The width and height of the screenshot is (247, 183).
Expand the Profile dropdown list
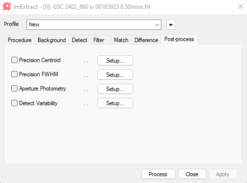pyautogui.click(x=94, y=25)
